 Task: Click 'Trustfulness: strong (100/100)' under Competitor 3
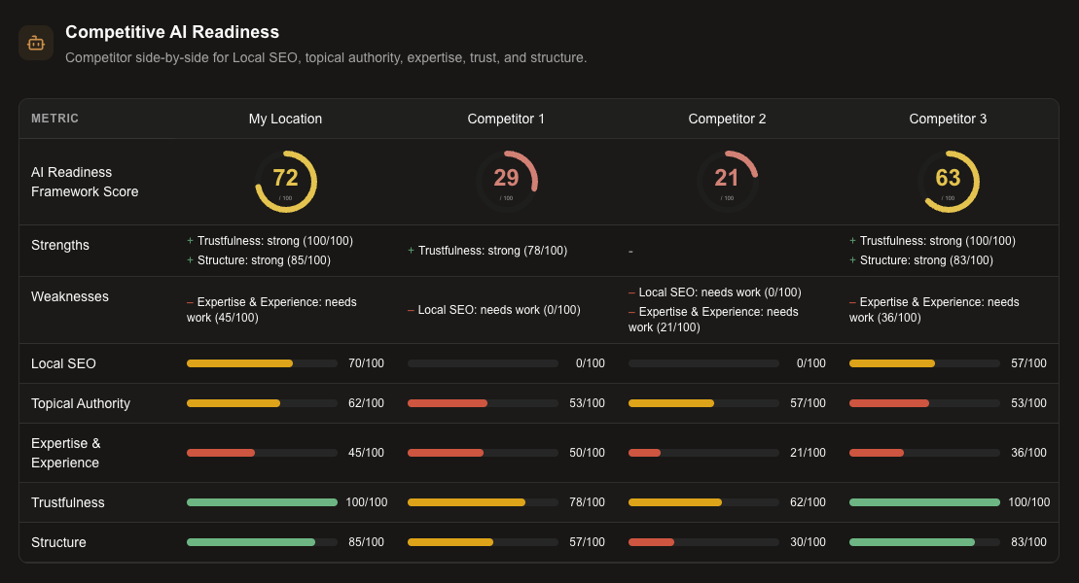(x=932, y=241)
